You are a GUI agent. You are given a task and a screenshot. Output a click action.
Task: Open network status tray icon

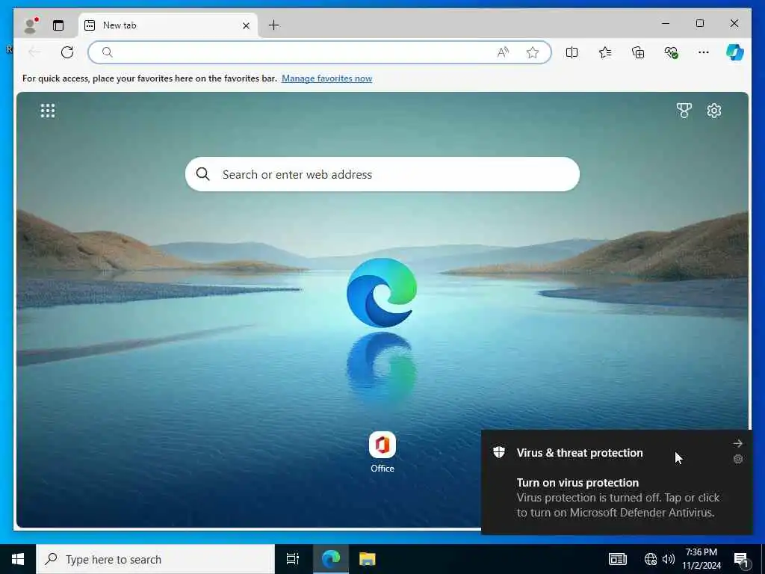[651, 559]
